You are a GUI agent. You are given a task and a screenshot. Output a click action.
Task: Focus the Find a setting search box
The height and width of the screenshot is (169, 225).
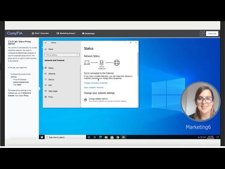click(62, 55)
